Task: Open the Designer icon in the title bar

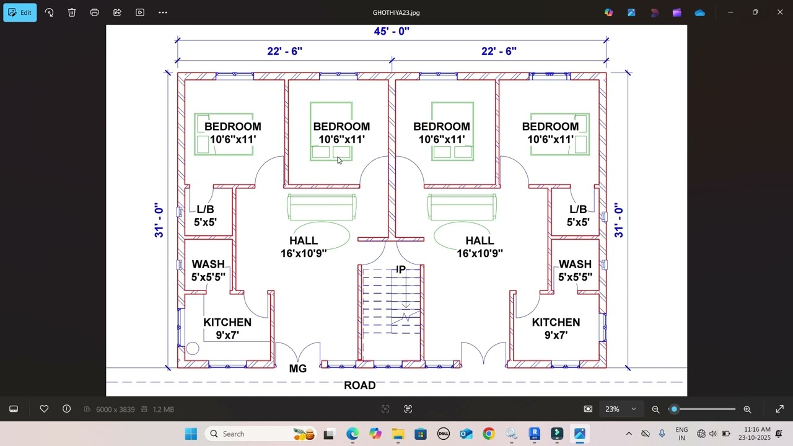Action: (631, 12)
